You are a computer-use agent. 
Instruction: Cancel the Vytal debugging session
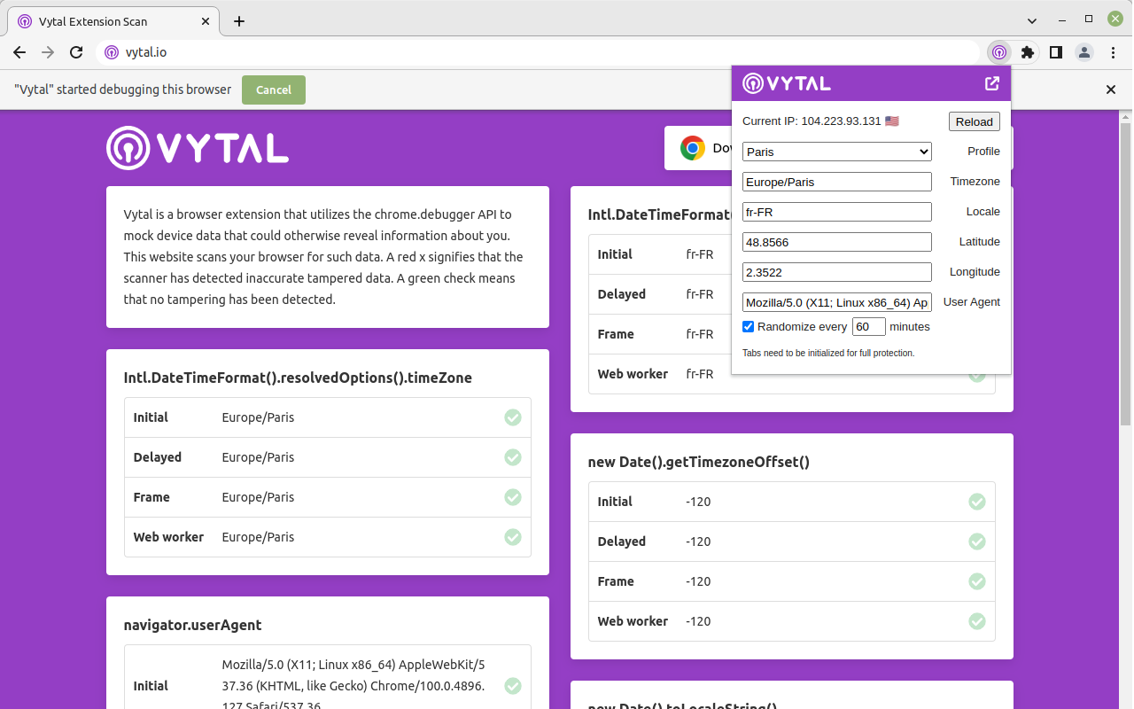point(273,90)
